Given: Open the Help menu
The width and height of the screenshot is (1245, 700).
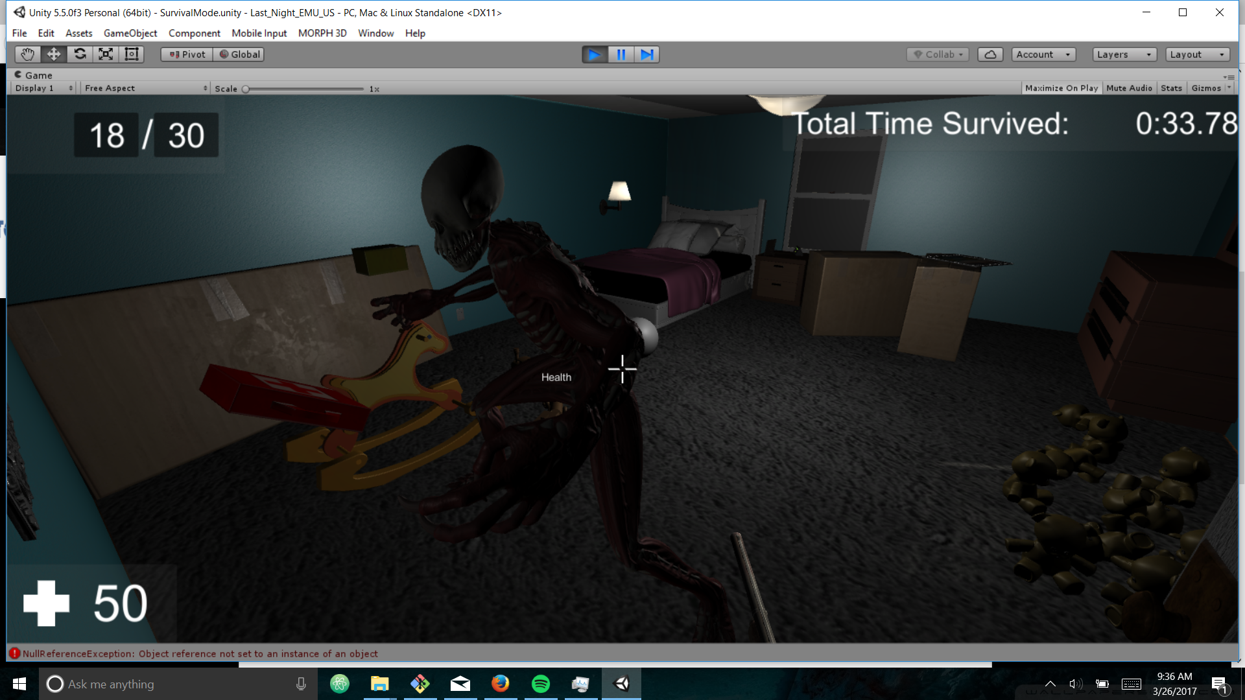Looking at the screenshot, I should pyautogui.click(x=415, y=33).
